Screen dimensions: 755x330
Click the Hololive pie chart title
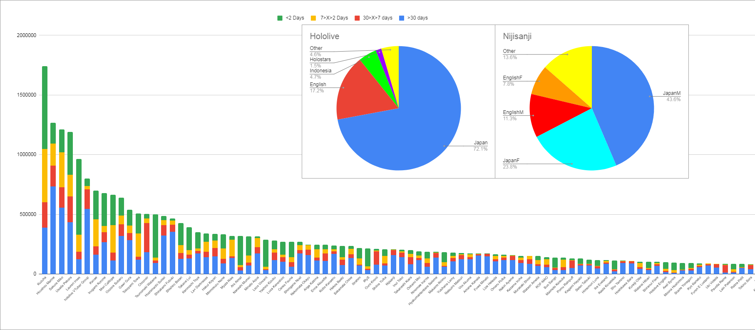(325, 36)
